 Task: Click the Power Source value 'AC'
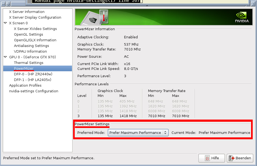click(x=126, y=57)
